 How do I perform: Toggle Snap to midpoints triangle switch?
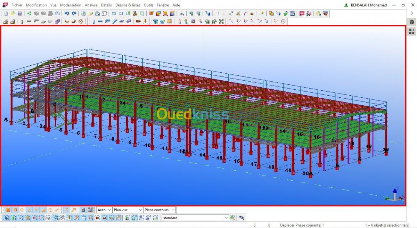click(29, 210)
